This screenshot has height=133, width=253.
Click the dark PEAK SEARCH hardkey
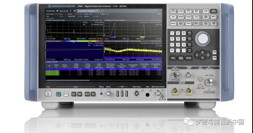[214, 11]
